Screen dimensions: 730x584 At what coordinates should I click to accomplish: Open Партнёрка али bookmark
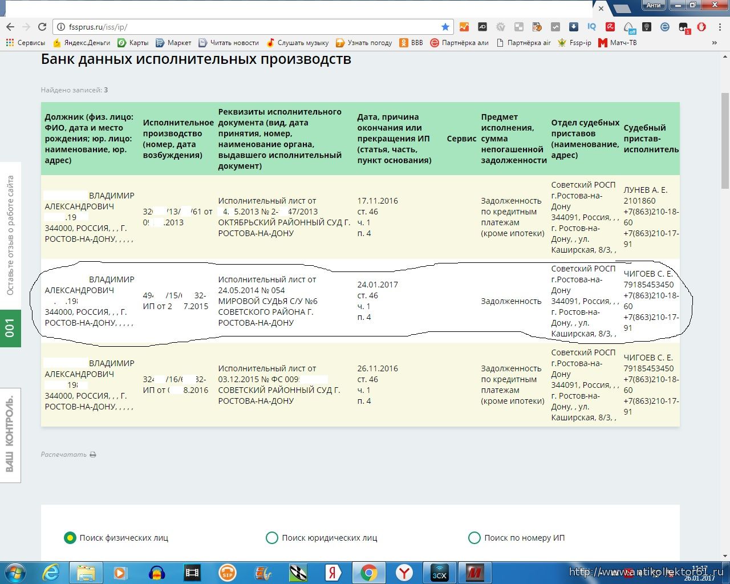click(459, 43)
